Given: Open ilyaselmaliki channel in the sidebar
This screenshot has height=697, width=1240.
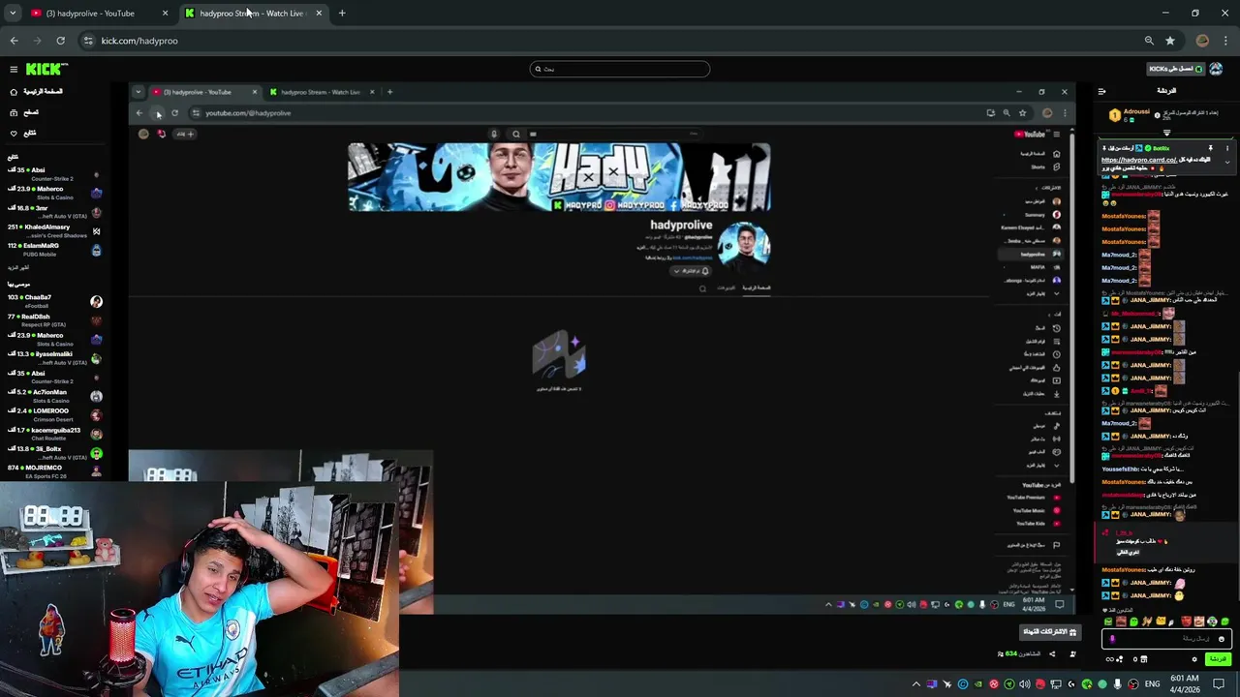Looking at the screenshot, I should click(53, 358).
